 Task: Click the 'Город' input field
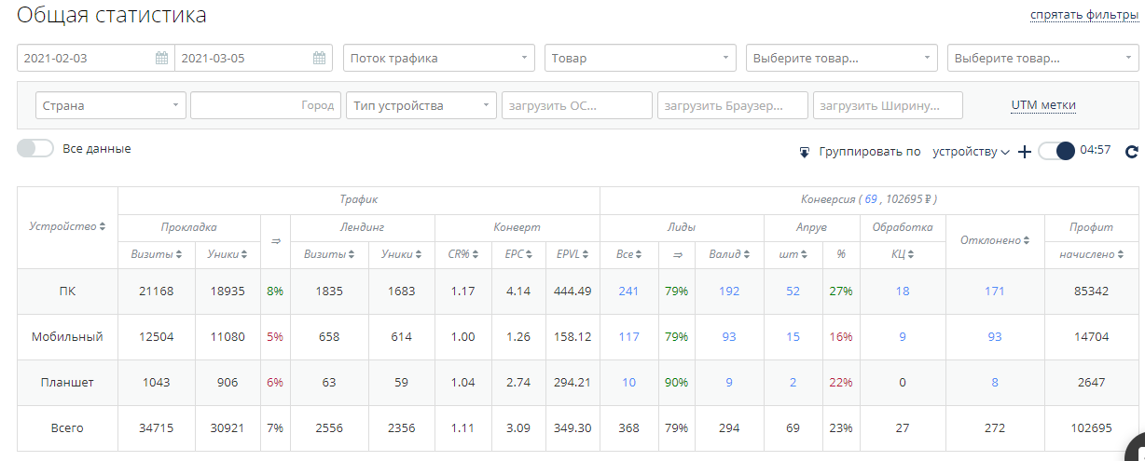(263, 105)
